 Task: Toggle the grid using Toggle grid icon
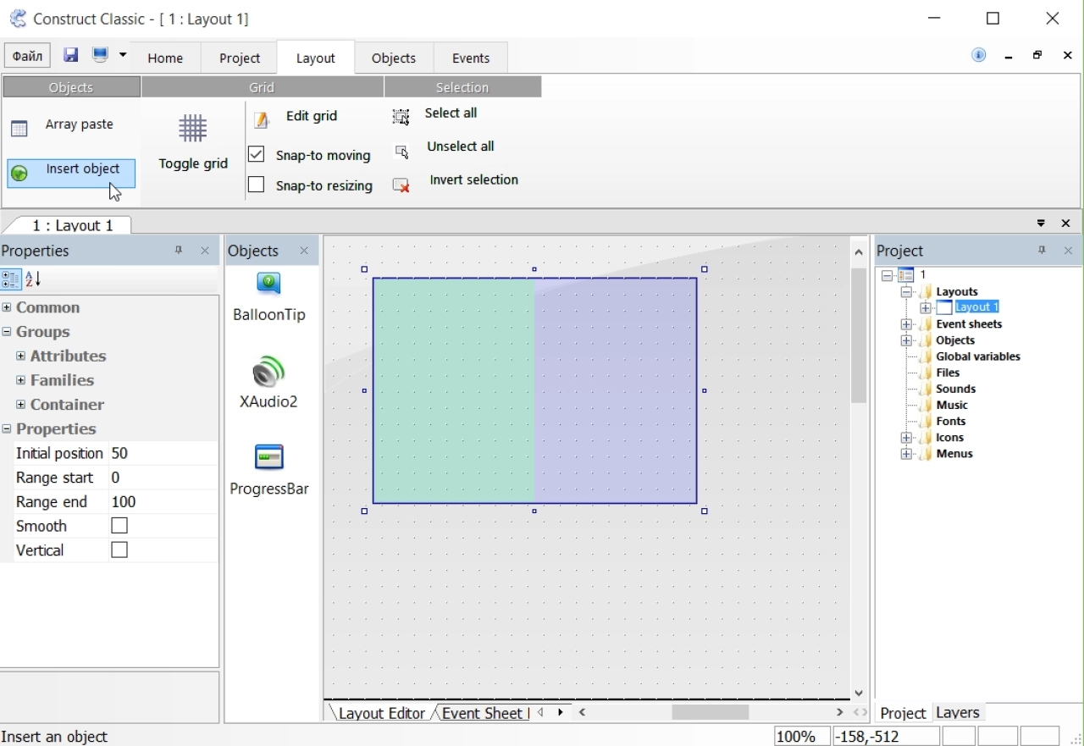pos(193,129)
